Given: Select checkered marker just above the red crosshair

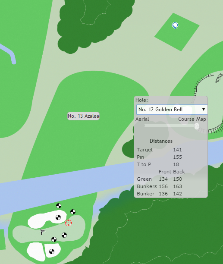Looking at the screenshot, I should [x=73, y=212].
